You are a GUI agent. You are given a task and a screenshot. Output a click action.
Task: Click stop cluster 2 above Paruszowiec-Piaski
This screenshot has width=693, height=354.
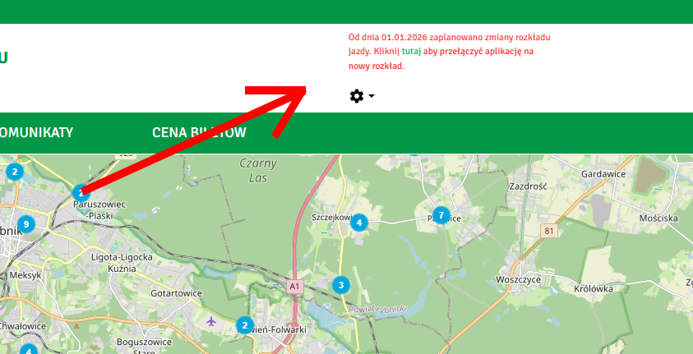[81, 193]
